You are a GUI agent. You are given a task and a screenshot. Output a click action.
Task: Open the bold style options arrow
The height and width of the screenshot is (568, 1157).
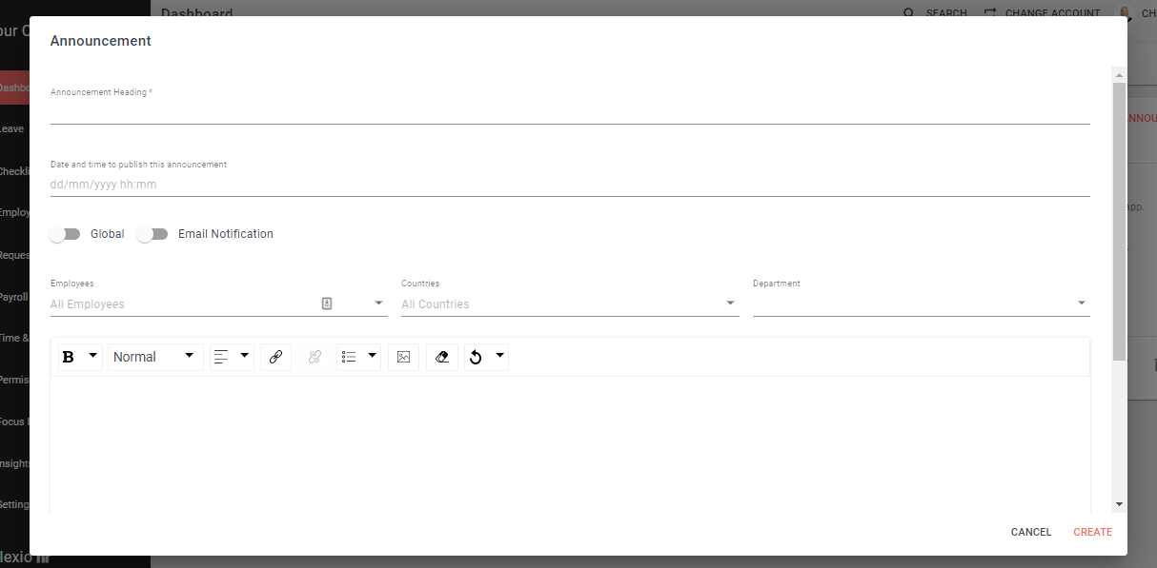click(x=93, y=356)
